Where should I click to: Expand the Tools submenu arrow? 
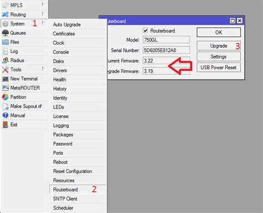[x=43, y=69]
